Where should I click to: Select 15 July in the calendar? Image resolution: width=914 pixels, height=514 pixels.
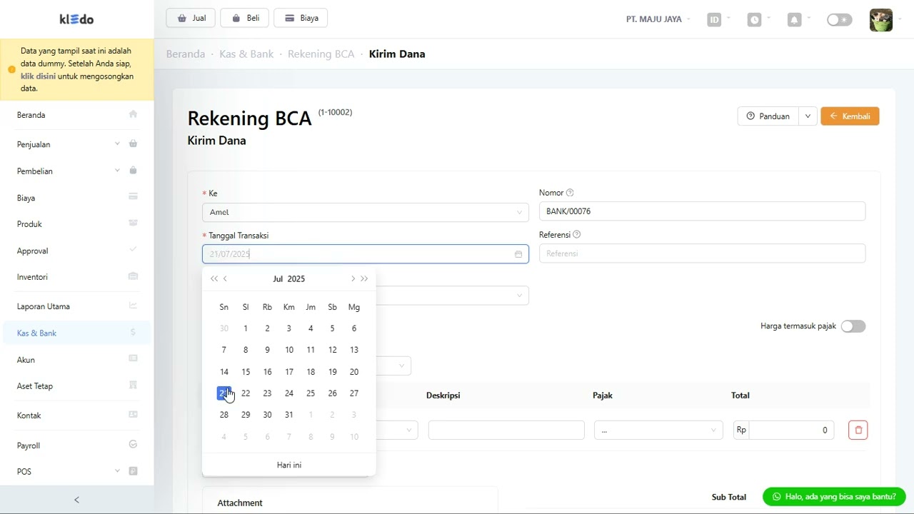(x=246, y=372)
